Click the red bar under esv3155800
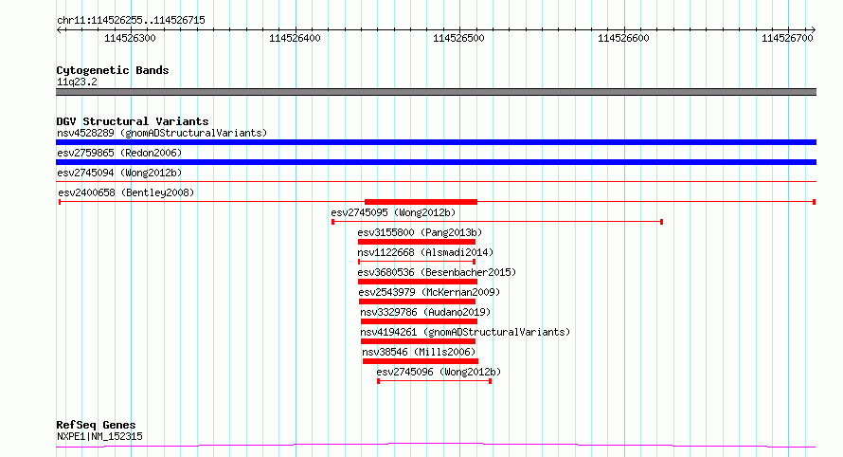 417,242
